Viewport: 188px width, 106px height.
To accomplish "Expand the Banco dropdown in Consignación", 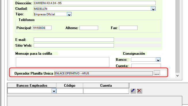I will (158, 60).
